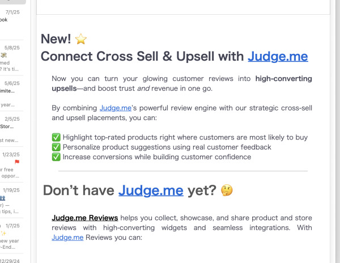Image resolution: width=340 pixels, height=263 pixels.
Task: Click green checkmark beside Personalize product suggestions
Action: click(56, 147)
